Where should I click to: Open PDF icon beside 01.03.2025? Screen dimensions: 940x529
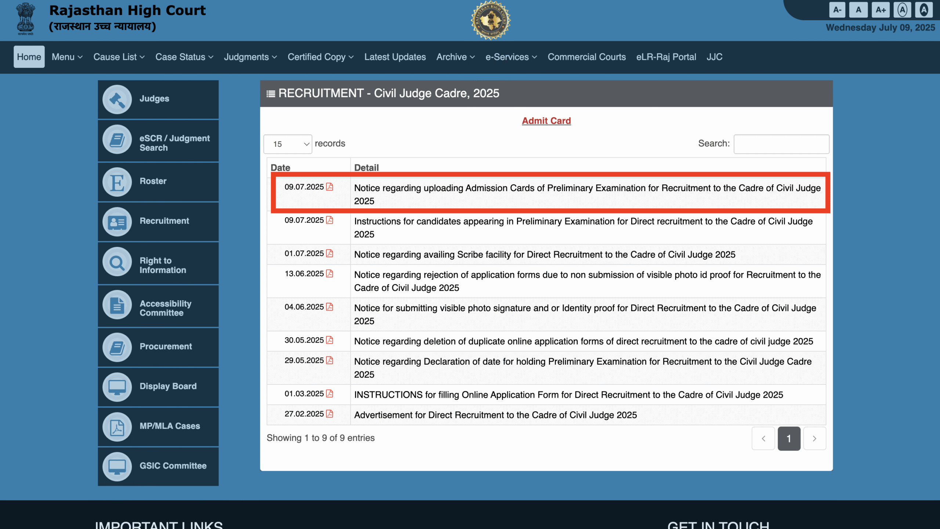click(x=329, y=394)
